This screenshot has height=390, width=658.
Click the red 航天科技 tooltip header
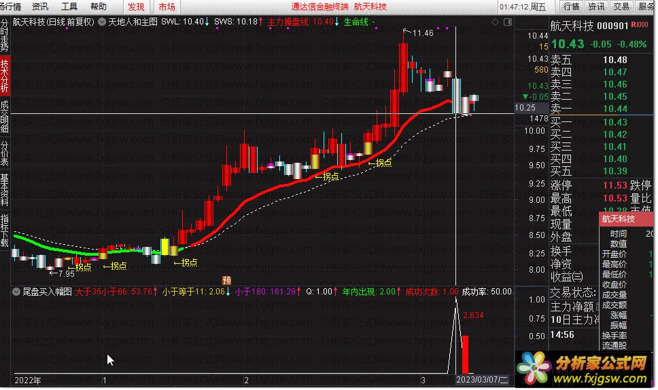coord(626,219)
